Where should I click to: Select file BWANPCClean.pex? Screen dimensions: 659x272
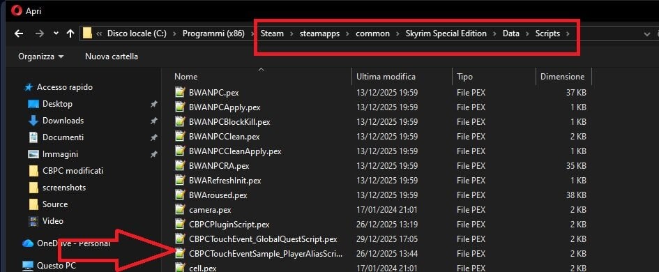(225, 137)
